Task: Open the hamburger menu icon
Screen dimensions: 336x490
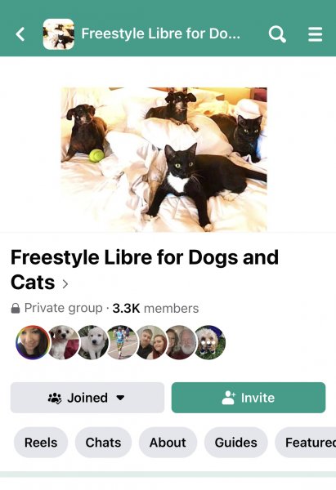Action: 315,34
